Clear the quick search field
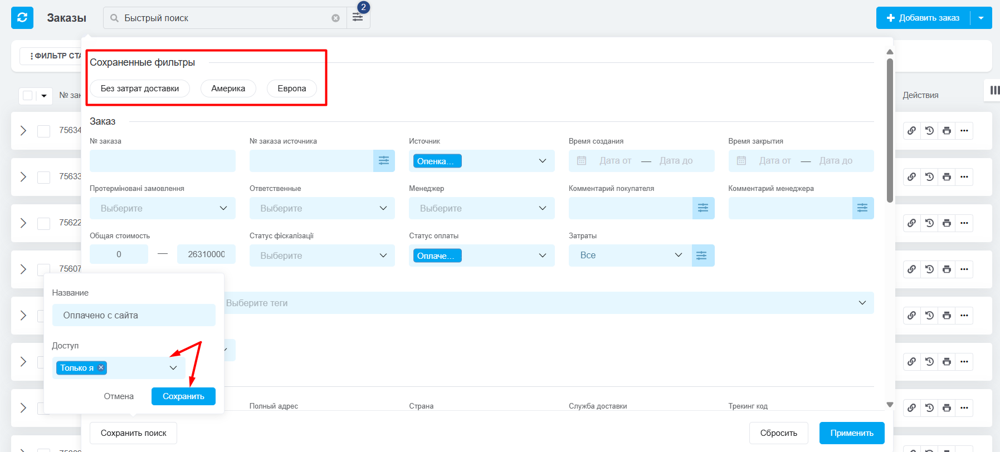 click(335, 18)
